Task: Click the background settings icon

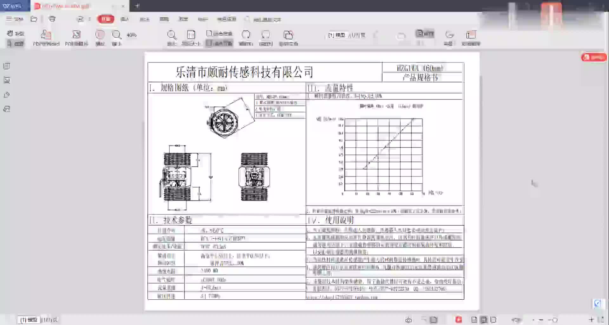Action: click(449, 38)
